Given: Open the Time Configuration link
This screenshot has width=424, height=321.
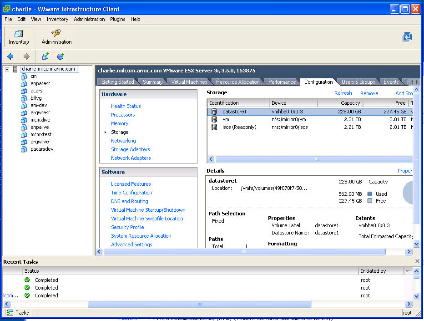Looking at the screenshot, I should [x=131, y=193].
